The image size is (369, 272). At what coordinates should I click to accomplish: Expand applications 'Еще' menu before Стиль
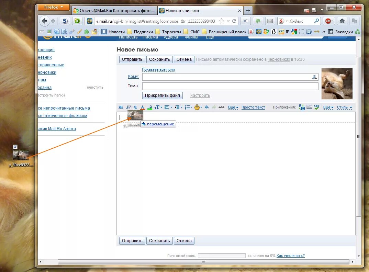pos(328,107)
